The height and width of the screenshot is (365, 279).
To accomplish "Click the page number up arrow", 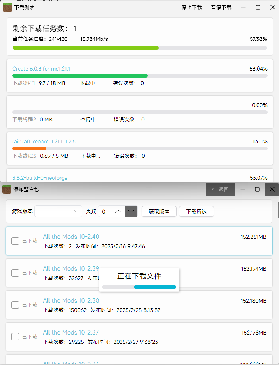I will point(118,211).
